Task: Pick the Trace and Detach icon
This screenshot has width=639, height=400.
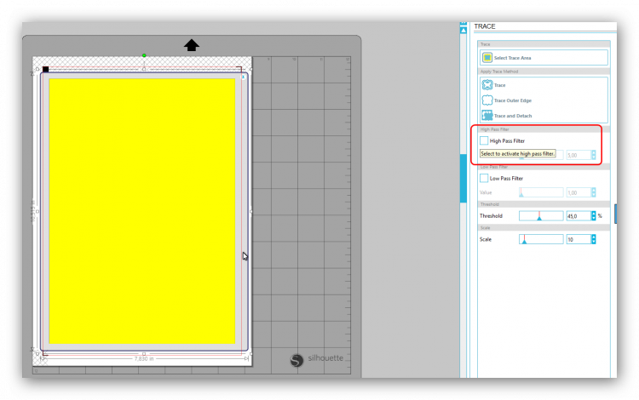Action: [487, 116]
